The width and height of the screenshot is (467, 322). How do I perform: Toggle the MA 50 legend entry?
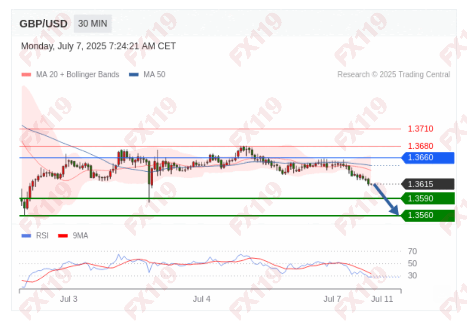tap(147, 75)
